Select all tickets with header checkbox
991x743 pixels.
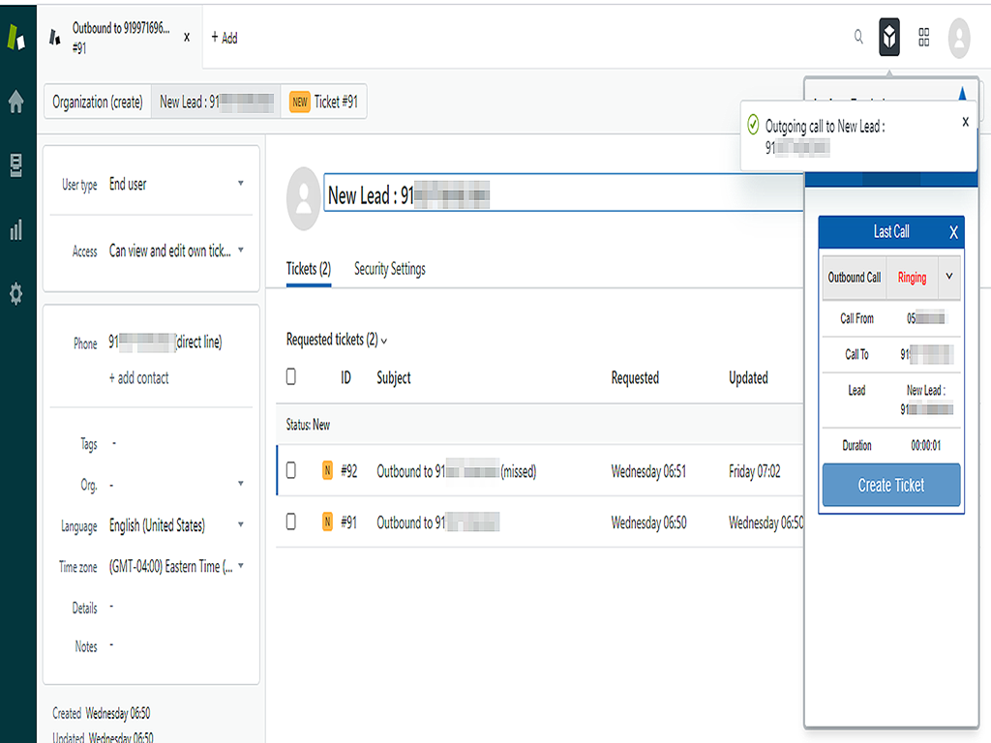tap(291, 377)
